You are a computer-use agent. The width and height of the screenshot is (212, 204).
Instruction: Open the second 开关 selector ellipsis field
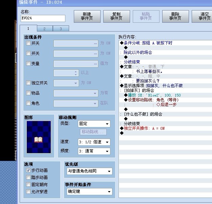tap(76, 54)
